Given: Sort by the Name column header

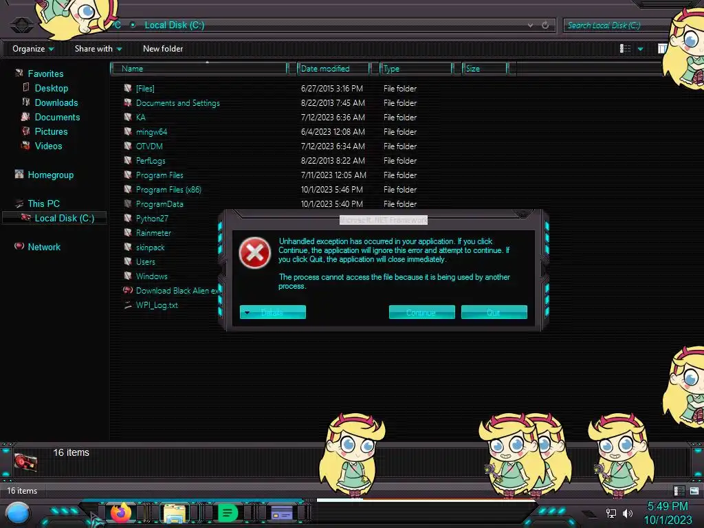Looking at the screenshot, I should click(x=199, y=69).
